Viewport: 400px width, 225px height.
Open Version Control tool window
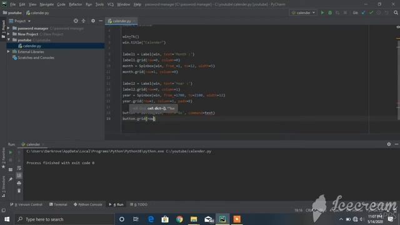click(26, 204)
